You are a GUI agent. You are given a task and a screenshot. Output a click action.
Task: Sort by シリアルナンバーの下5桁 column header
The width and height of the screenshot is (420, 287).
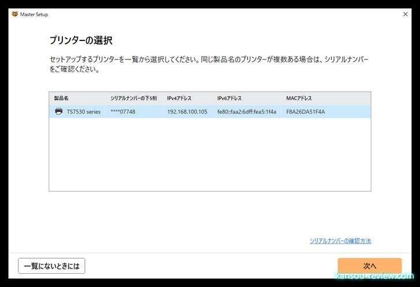pos(134,98)
